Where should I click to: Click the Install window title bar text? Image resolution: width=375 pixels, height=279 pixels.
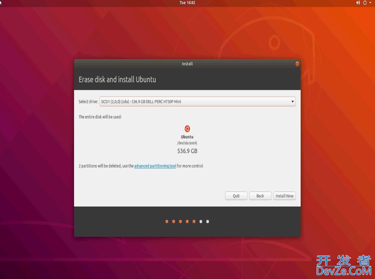(x=187, y=64)
